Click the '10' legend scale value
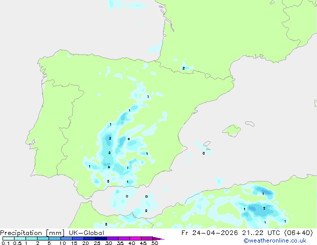This screenshot has height=245, width=317. coord(62,243)
